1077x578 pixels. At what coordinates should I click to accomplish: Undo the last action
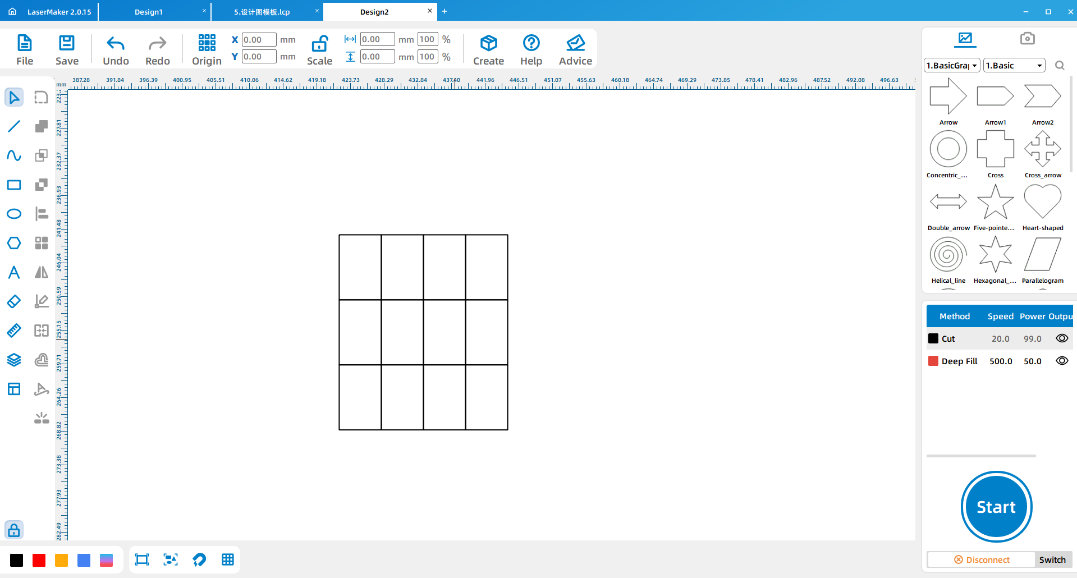click(x=116, y=50)
